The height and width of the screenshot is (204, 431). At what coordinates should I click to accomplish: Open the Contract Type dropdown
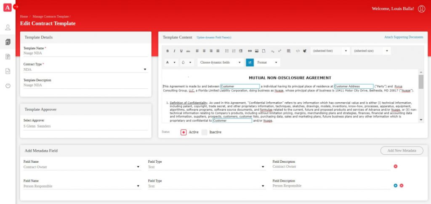(x=85, y=69)
